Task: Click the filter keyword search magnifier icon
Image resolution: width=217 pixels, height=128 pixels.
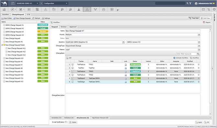Action: click(198, 54)
